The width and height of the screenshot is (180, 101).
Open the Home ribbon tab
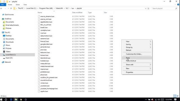tap(10, 4)
